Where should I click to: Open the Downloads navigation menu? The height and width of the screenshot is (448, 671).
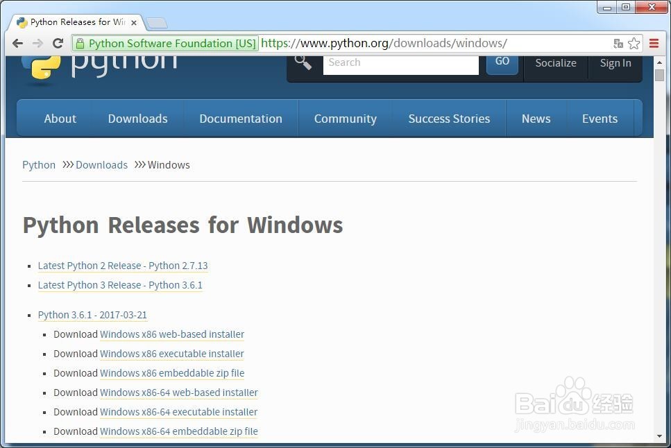(x=138, y=119)
